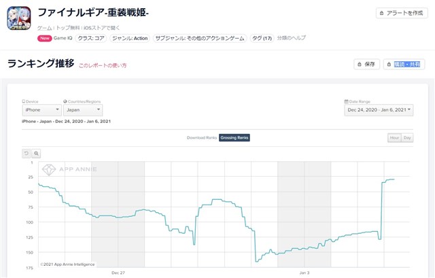435x278 pixels.
Task: Click the アラートを作成 button
Action: coord(402,13)
